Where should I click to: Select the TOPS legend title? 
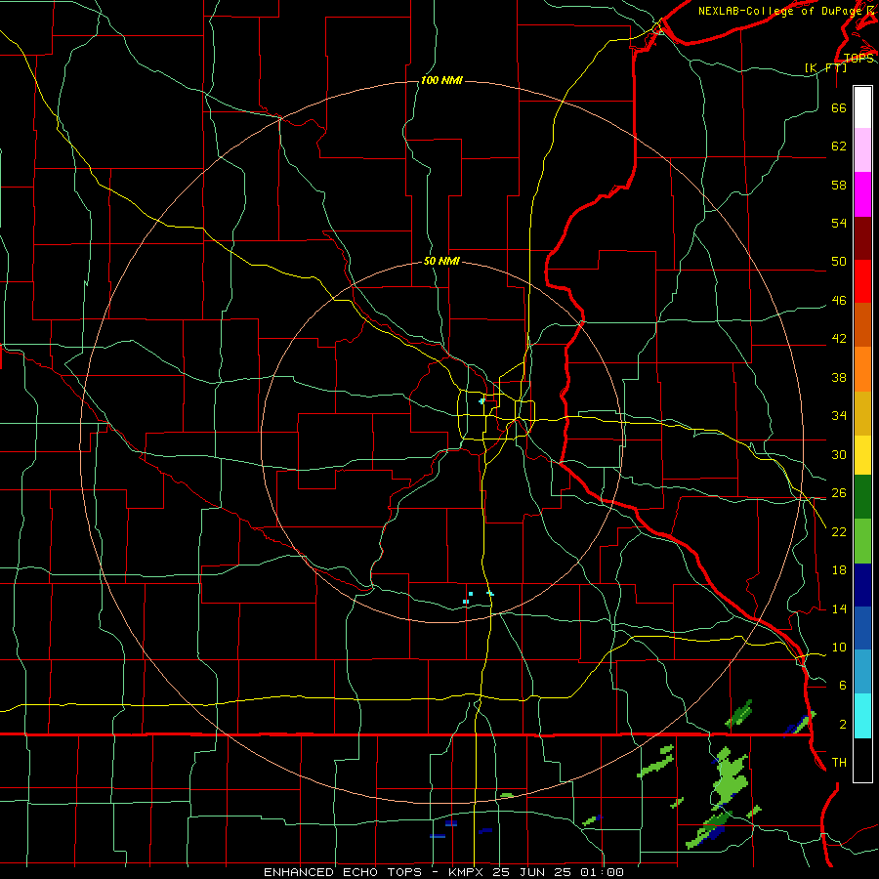click(x=858, y=59)
